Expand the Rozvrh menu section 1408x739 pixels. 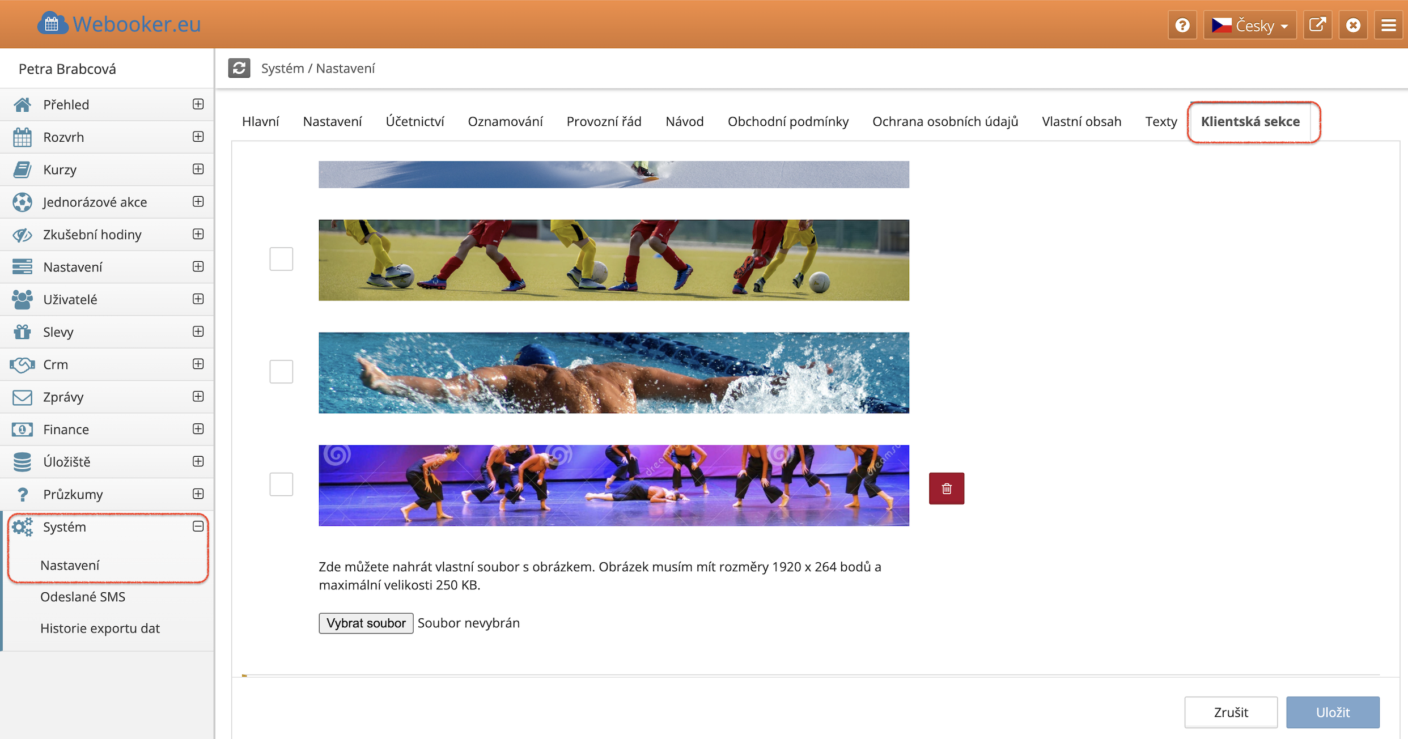pos(198,137)
